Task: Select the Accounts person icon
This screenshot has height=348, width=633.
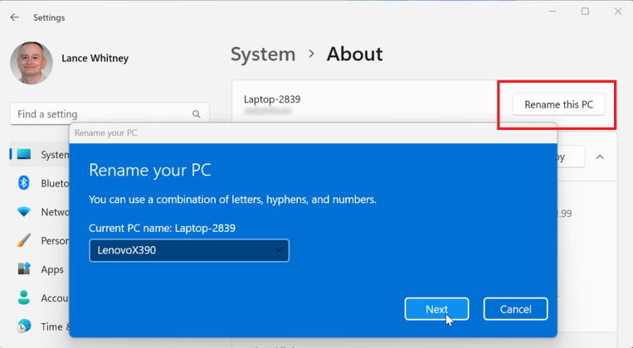Action: pos(24,298)
